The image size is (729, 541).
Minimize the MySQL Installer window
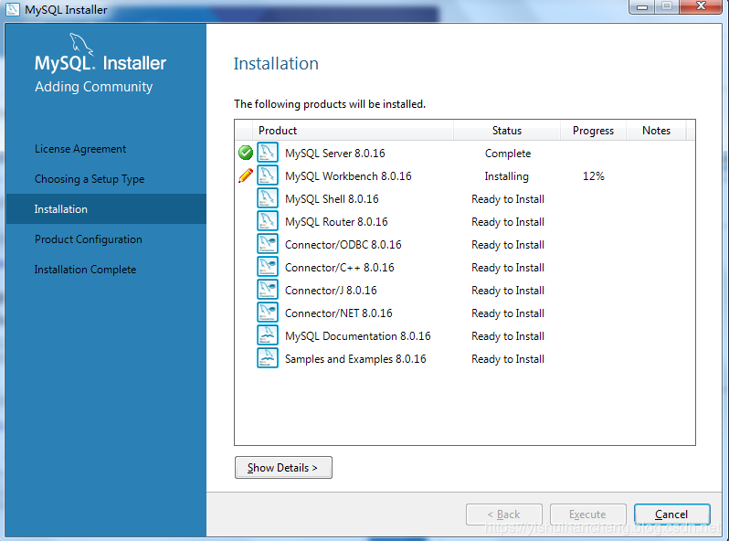click(642, 6)
